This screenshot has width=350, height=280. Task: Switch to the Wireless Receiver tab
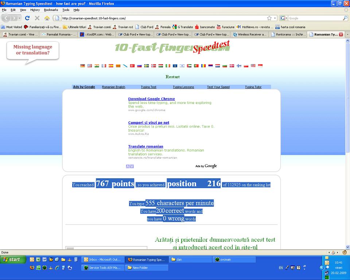tap(250, 35)
